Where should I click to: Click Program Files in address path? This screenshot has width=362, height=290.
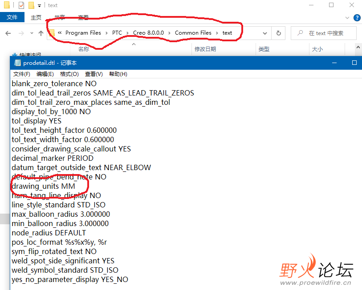(x=83, y=33)
